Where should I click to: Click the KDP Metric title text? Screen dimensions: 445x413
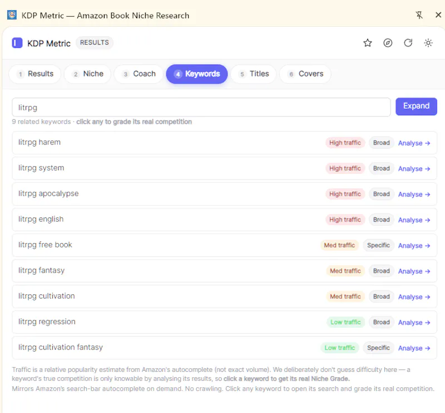click(x=49, y=43)
